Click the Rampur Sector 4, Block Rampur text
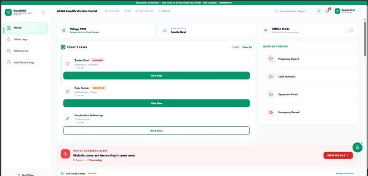This screenshot has width=368, height=176. [84, 32]
